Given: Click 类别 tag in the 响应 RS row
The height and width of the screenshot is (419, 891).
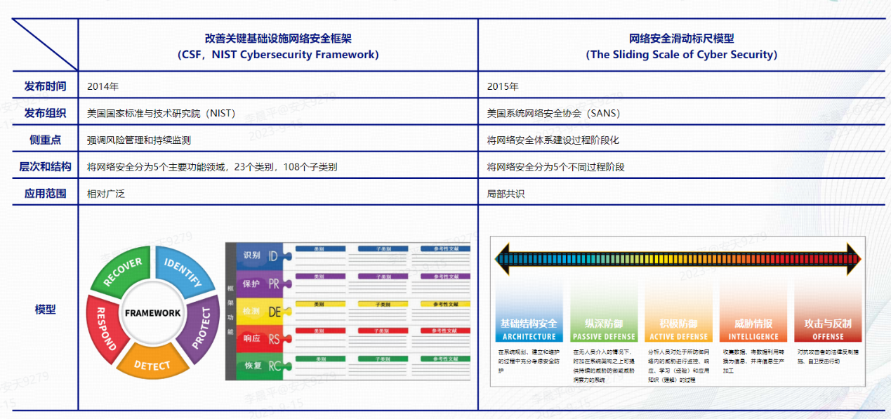Looking at the screenshot, I should pos(320,331).
